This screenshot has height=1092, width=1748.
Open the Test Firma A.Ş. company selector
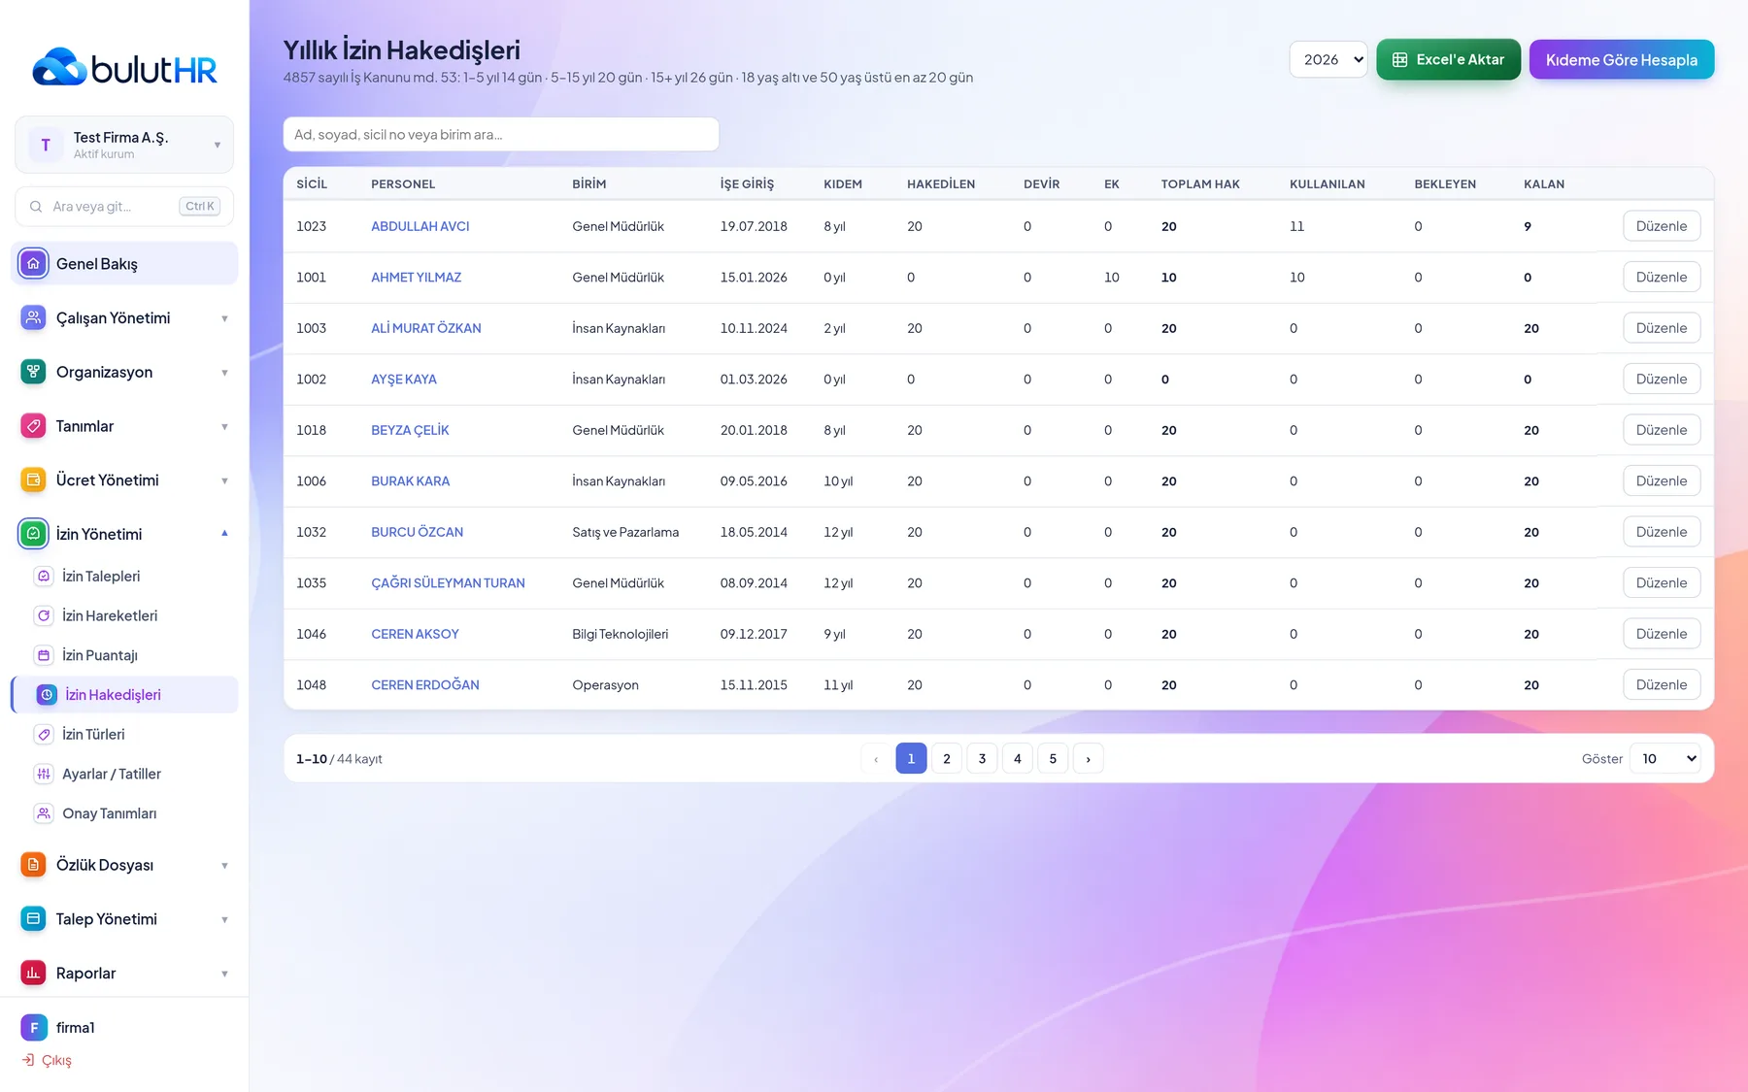[x=124, y=145]
